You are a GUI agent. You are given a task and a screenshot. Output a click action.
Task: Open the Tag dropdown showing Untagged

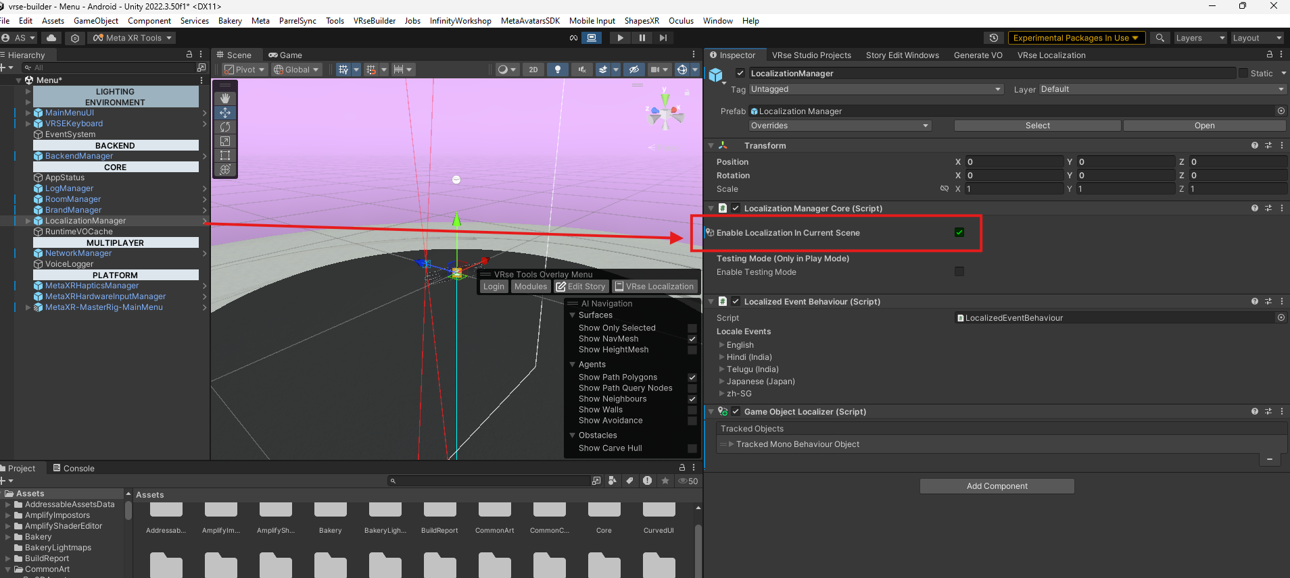click(x=876, y=89)
